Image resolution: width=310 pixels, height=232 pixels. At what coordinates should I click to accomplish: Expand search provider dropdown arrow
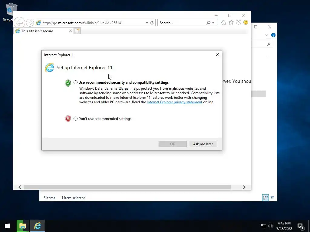[x=213, y=23]
